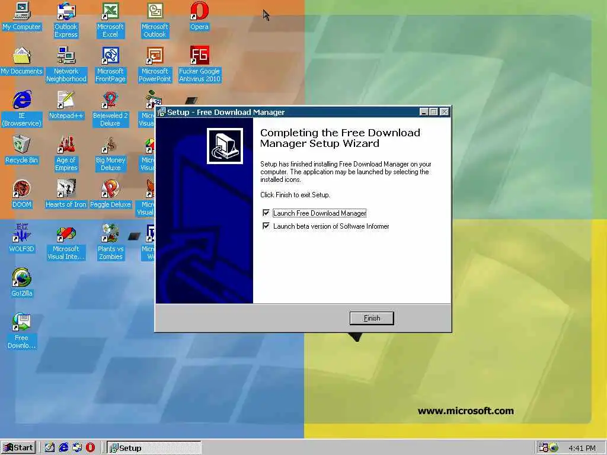This screenshot has height=455, width=607.
Task: Uncheck Launch beta version of Software Informer
Action: 266,226
